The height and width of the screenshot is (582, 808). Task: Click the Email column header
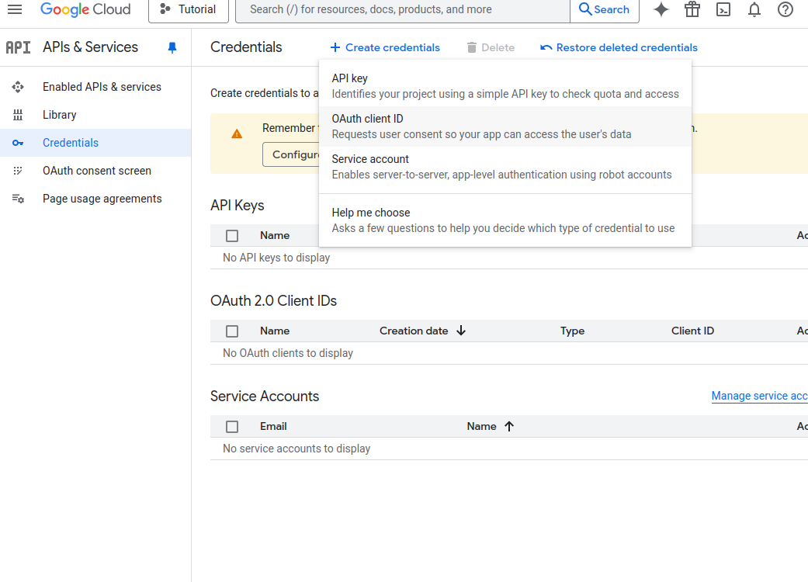coord(273,427)
